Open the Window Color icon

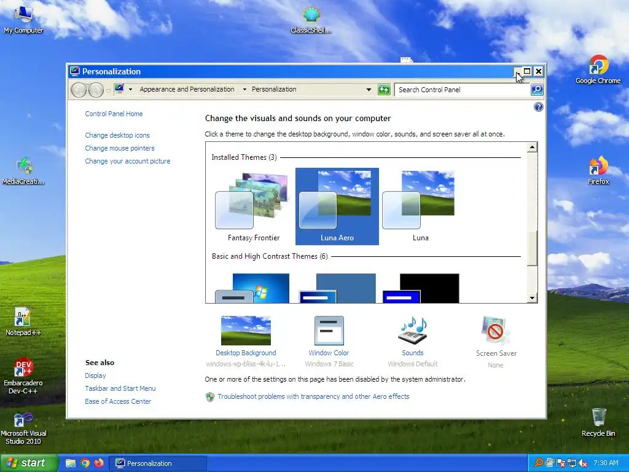329,330
